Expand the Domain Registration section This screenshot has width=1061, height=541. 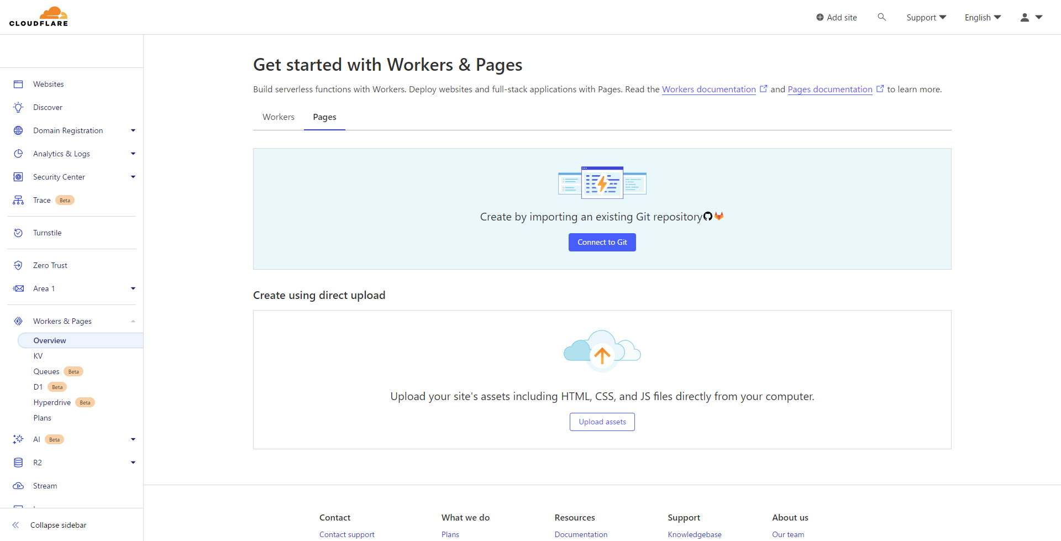pos(133,130)
